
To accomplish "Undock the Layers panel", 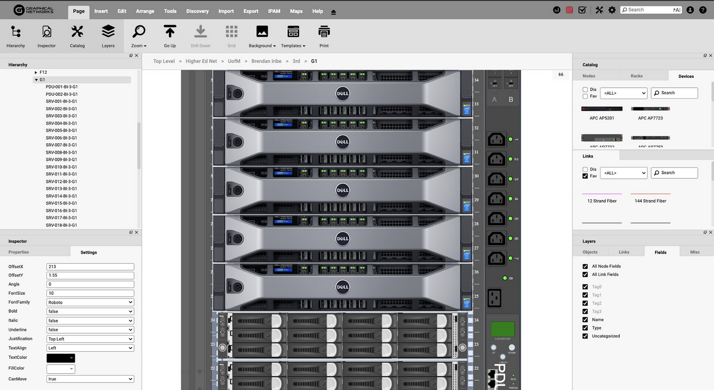I will click(705, 232).
